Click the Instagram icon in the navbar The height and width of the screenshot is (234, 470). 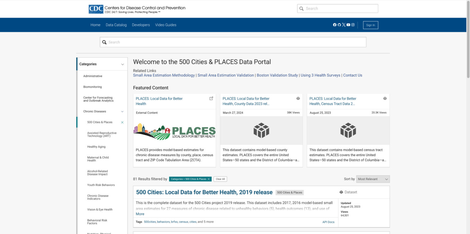coord(353,25)
